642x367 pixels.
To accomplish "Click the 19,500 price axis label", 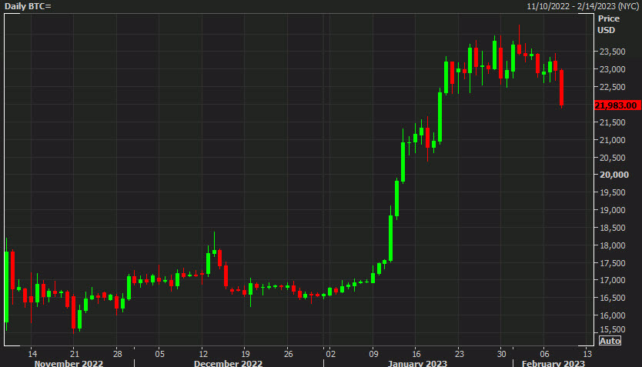I will (613, 192).
